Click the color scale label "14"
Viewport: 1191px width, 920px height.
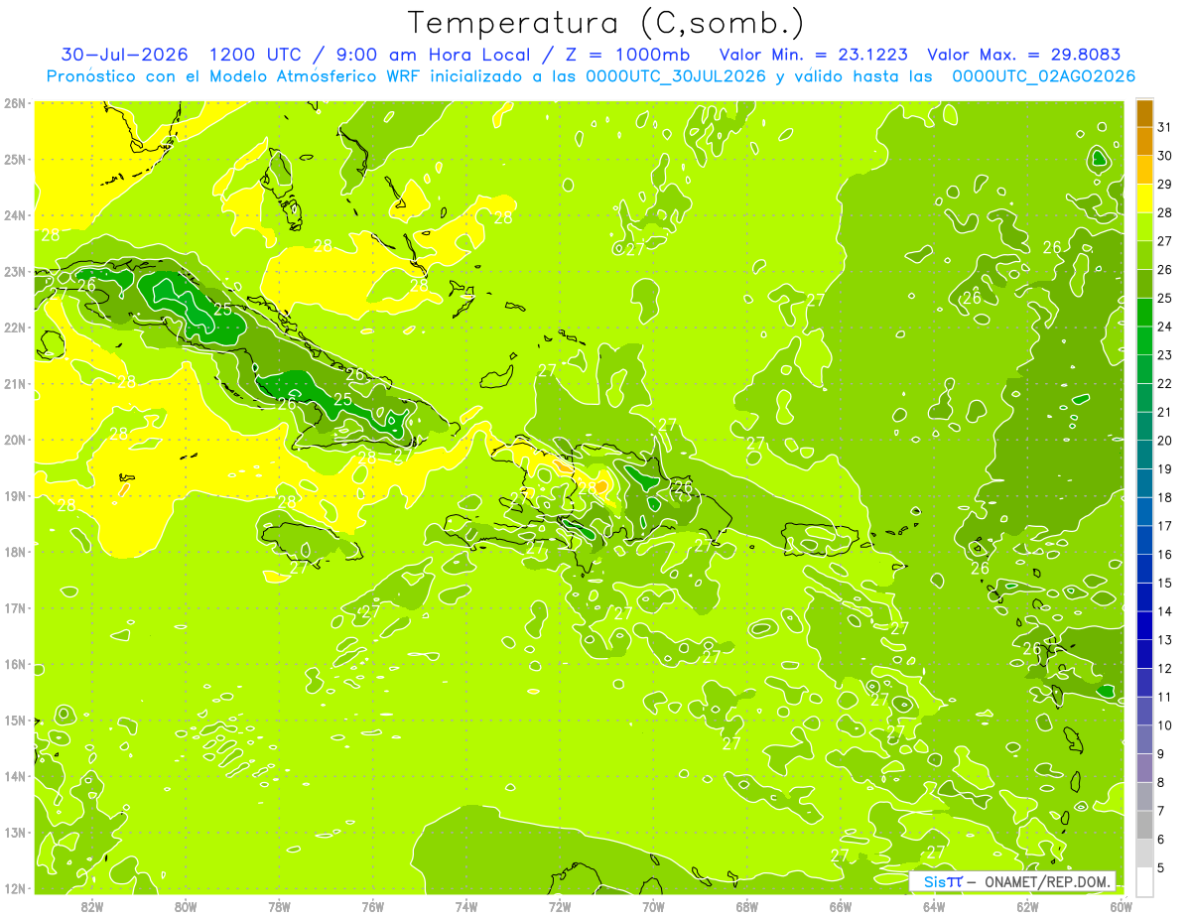(x=1165, y=611)
